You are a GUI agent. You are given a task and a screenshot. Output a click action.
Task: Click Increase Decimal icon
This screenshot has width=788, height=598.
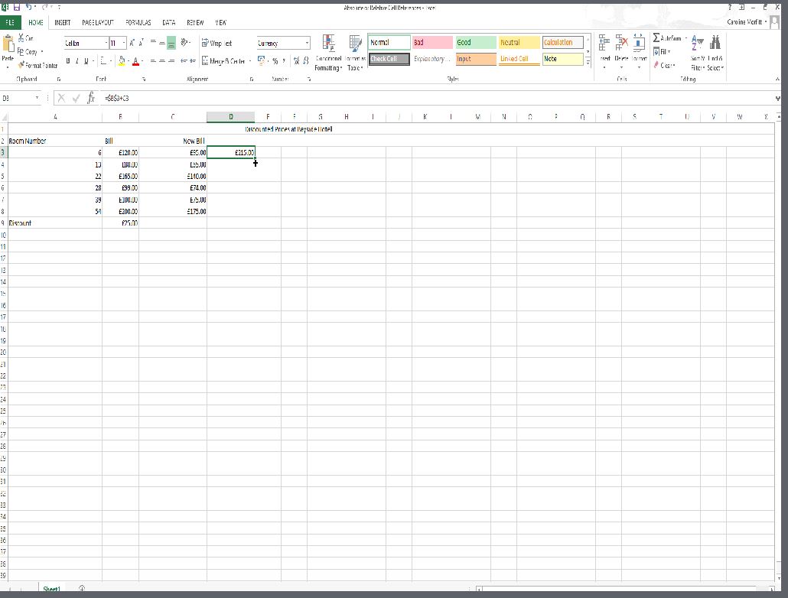click(x=297, y=61)
